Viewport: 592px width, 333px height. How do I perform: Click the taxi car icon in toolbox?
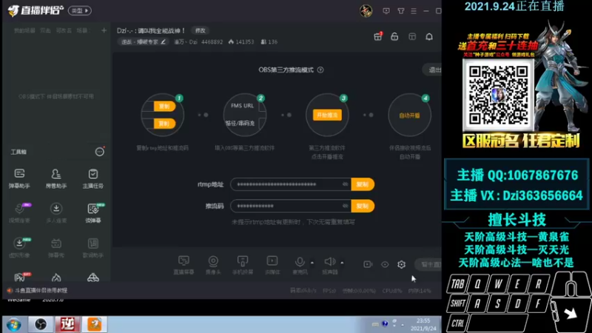pyautogui.click(x=93, y=278)
